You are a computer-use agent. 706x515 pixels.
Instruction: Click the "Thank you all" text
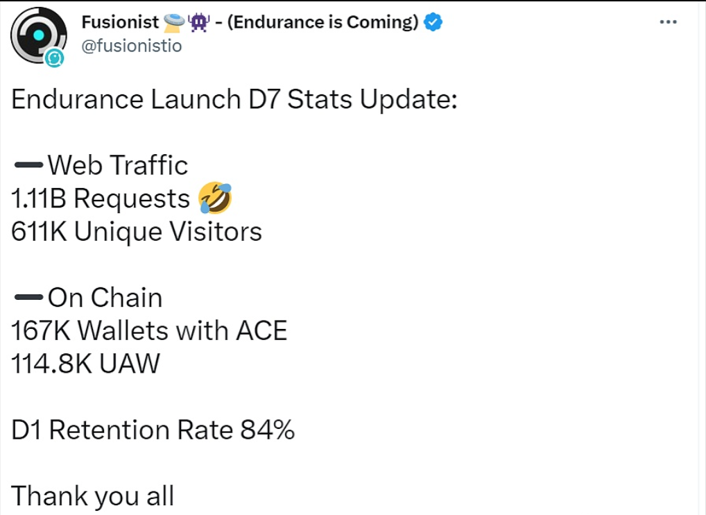[x=92, y=496]
